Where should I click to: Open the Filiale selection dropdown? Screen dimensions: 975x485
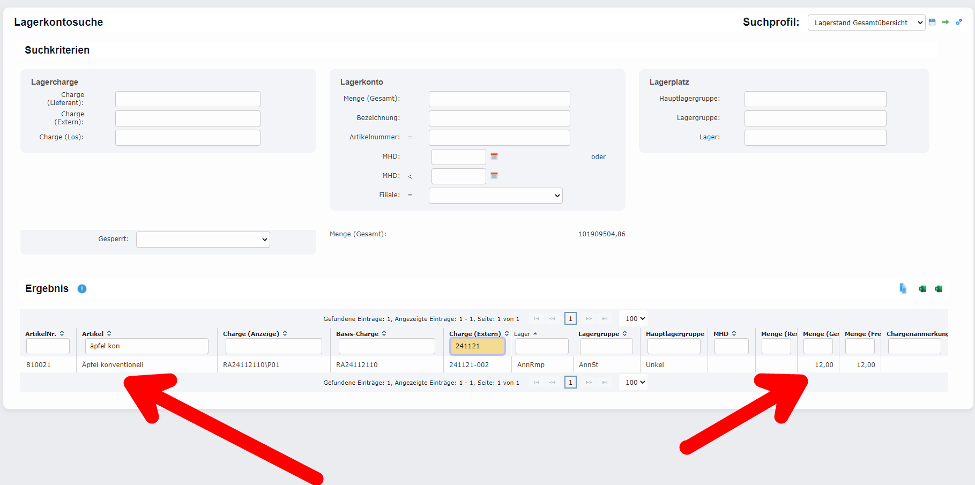[495, 195]
